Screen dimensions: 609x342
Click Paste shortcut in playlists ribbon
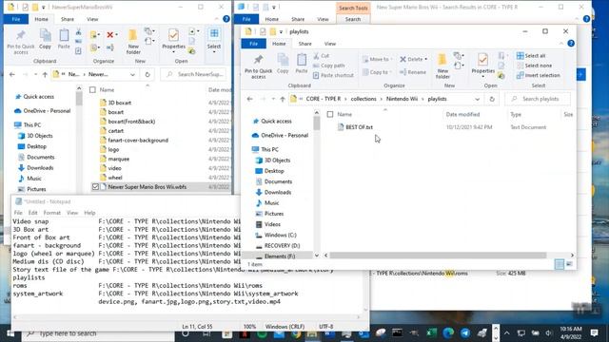click(333, 75)
